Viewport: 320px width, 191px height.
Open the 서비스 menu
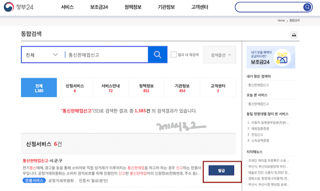coord(67,7)
